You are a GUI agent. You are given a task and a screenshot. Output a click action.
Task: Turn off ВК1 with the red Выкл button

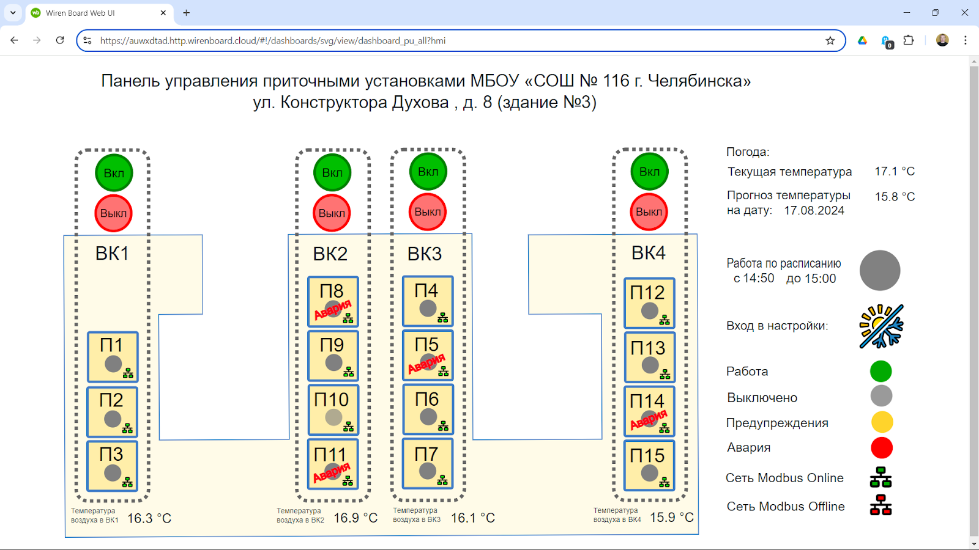click(x=113, y=213)
